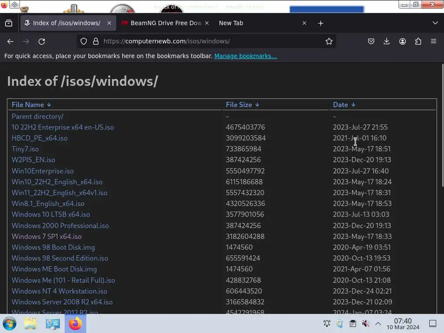Open Windows ME Boot Disk.img
444x333 pixels.
[x=54, y=269]
